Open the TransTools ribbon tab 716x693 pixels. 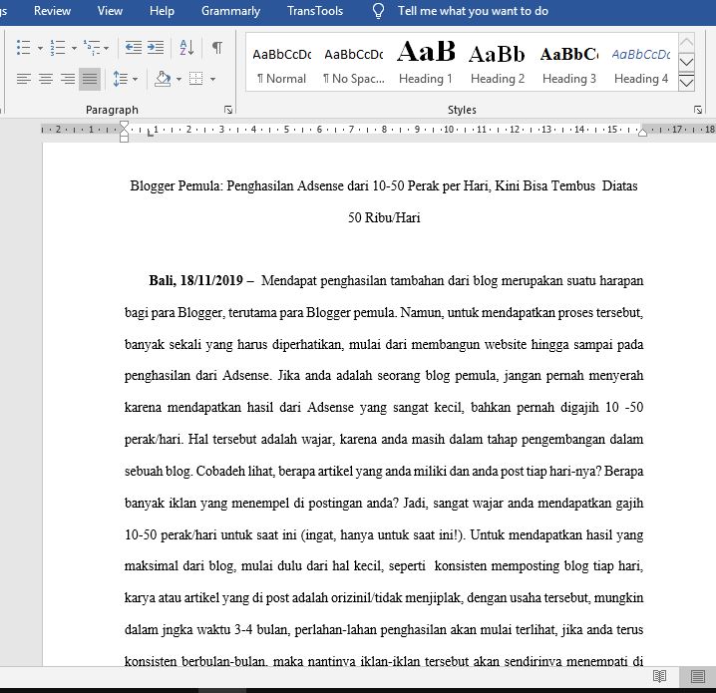(x=315, y=11)
